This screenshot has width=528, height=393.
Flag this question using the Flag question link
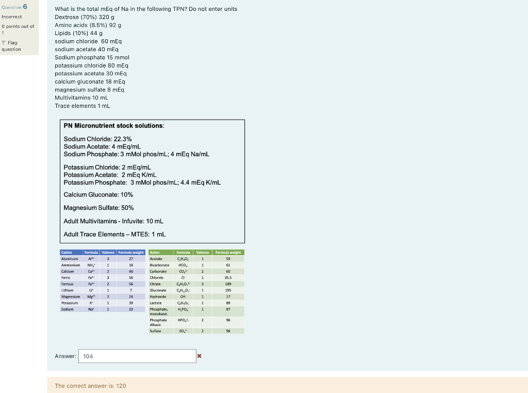pos(11,46)
